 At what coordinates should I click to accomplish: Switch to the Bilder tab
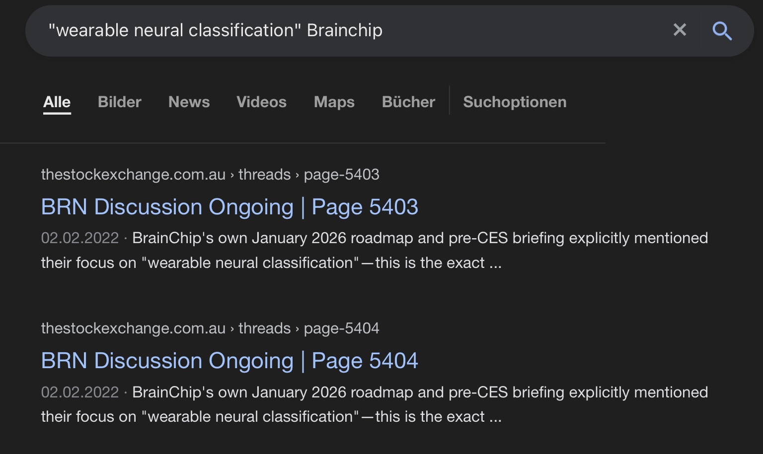[x=119, y=102]
